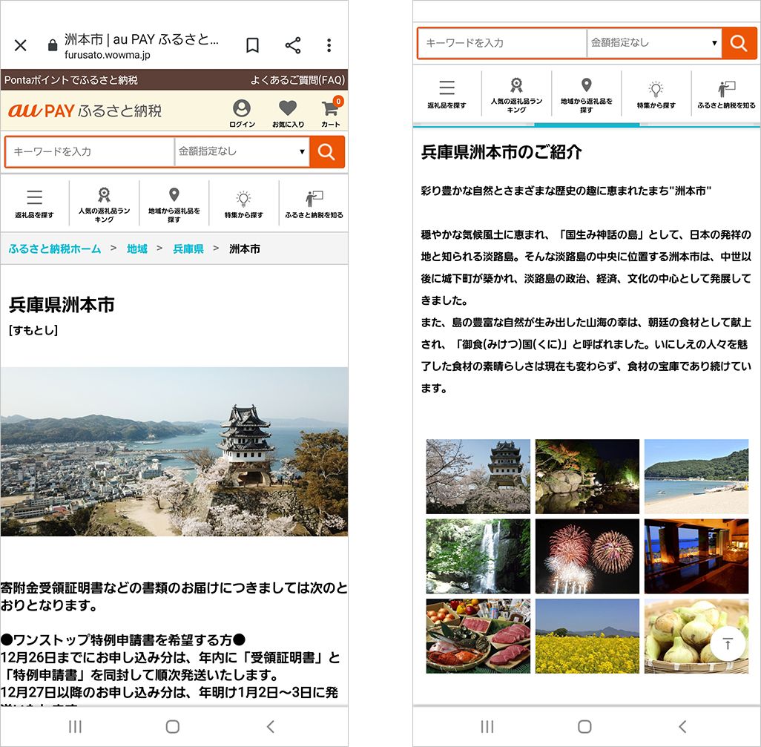The width and height of the screenshot is (761, 747).
Task: Tap back button on left phone
Action: [271, 726]
